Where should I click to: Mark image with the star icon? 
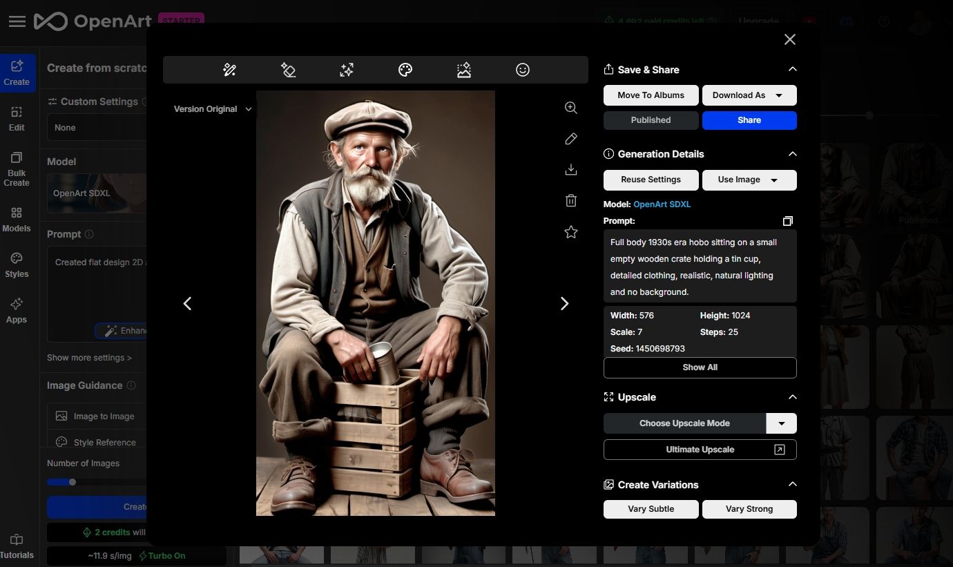570,232
